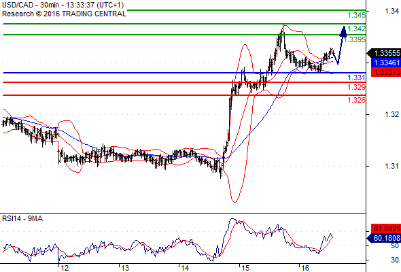Click the 1.326 support level label
The width and height of the screenshot is (401, 272).
click(x=357, y=100)
